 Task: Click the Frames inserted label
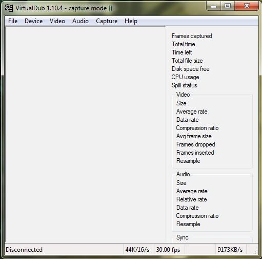point(195,153)
